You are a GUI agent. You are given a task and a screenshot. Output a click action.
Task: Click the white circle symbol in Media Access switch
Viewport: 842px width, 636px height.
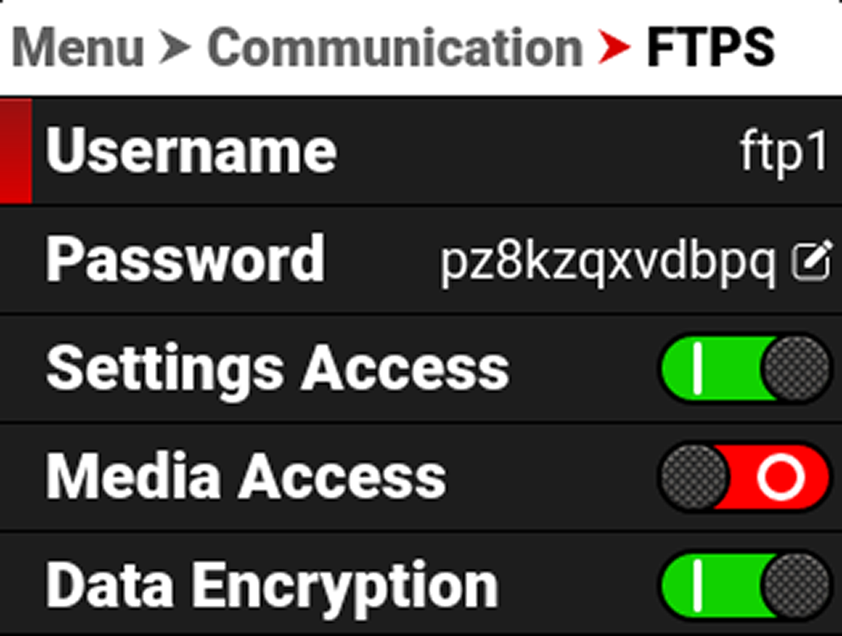point(780,477)
